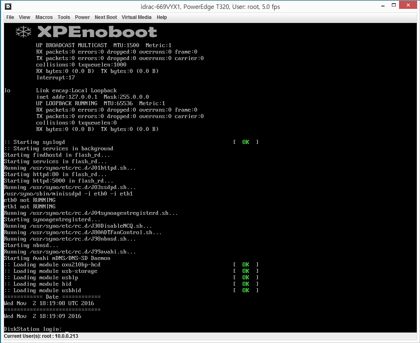The width and height of the screenshot is (420, 343).
Task: Click the XPEnoboot snowflake logo
Action: coord(23,31)
